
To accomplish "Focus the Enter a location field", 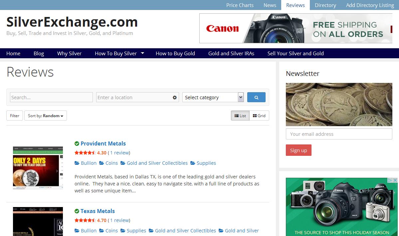I will [x=137, y=97].
